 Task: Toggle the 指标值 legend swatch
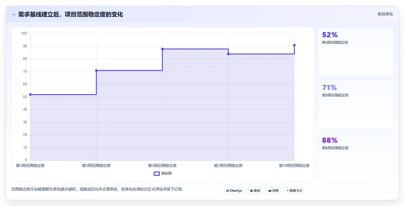click(157, 173)
